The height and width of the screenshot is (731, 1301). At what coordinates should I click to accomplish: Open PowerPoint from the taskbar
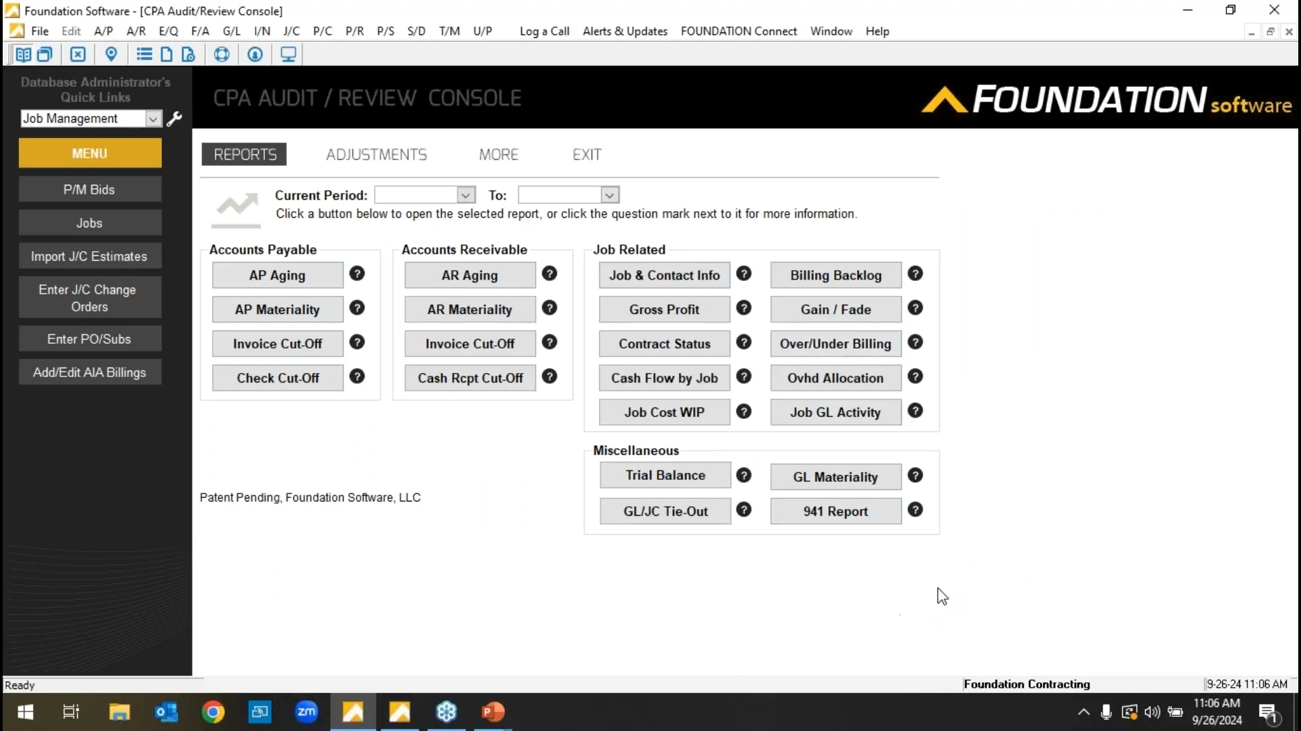coord(493,712)
